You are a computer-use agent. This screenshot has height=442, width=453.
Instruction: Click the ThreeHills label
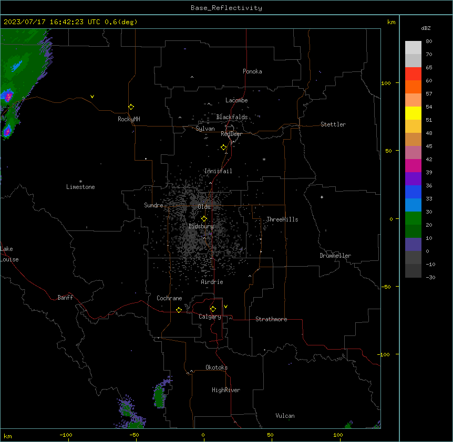(282, 219)
